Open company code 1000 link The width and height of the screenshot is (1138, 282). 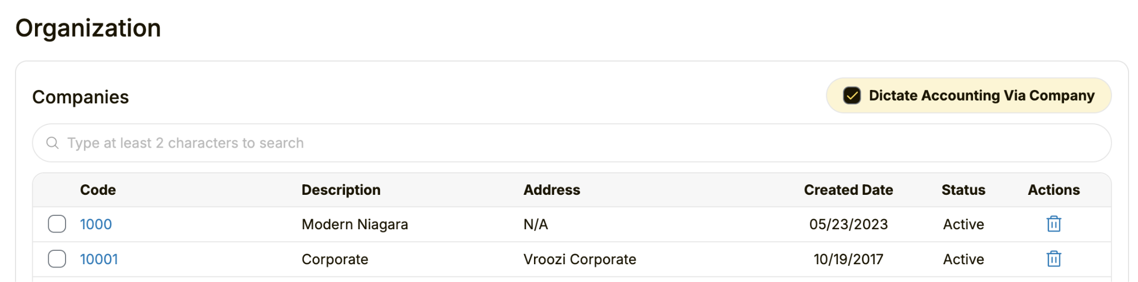96,224
